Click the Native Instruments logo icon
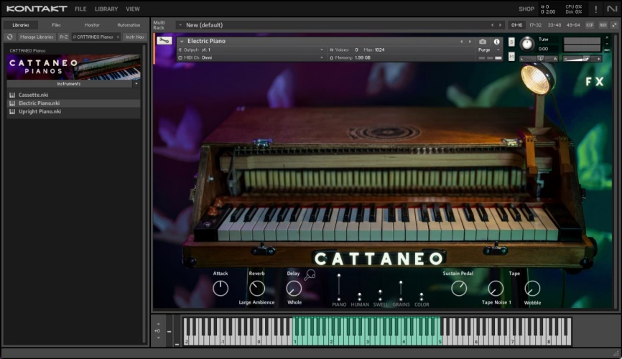 point(612,9)
